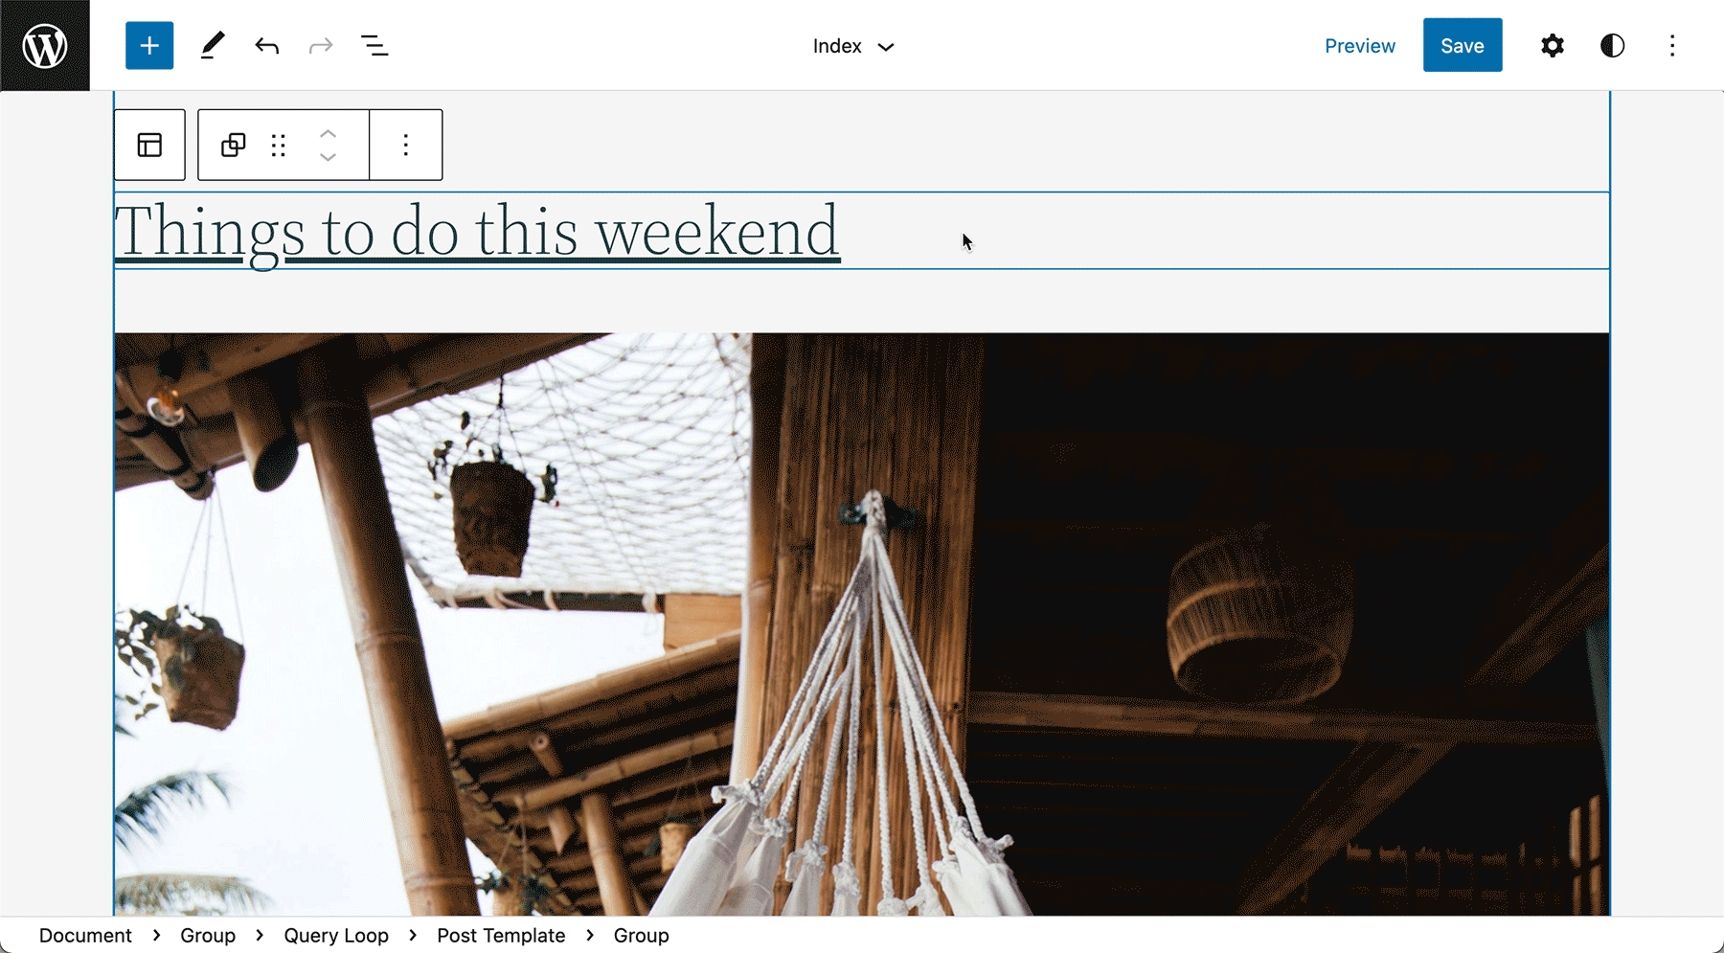Open the block inserter plus button
The image size is (1724, 953).
149,46
